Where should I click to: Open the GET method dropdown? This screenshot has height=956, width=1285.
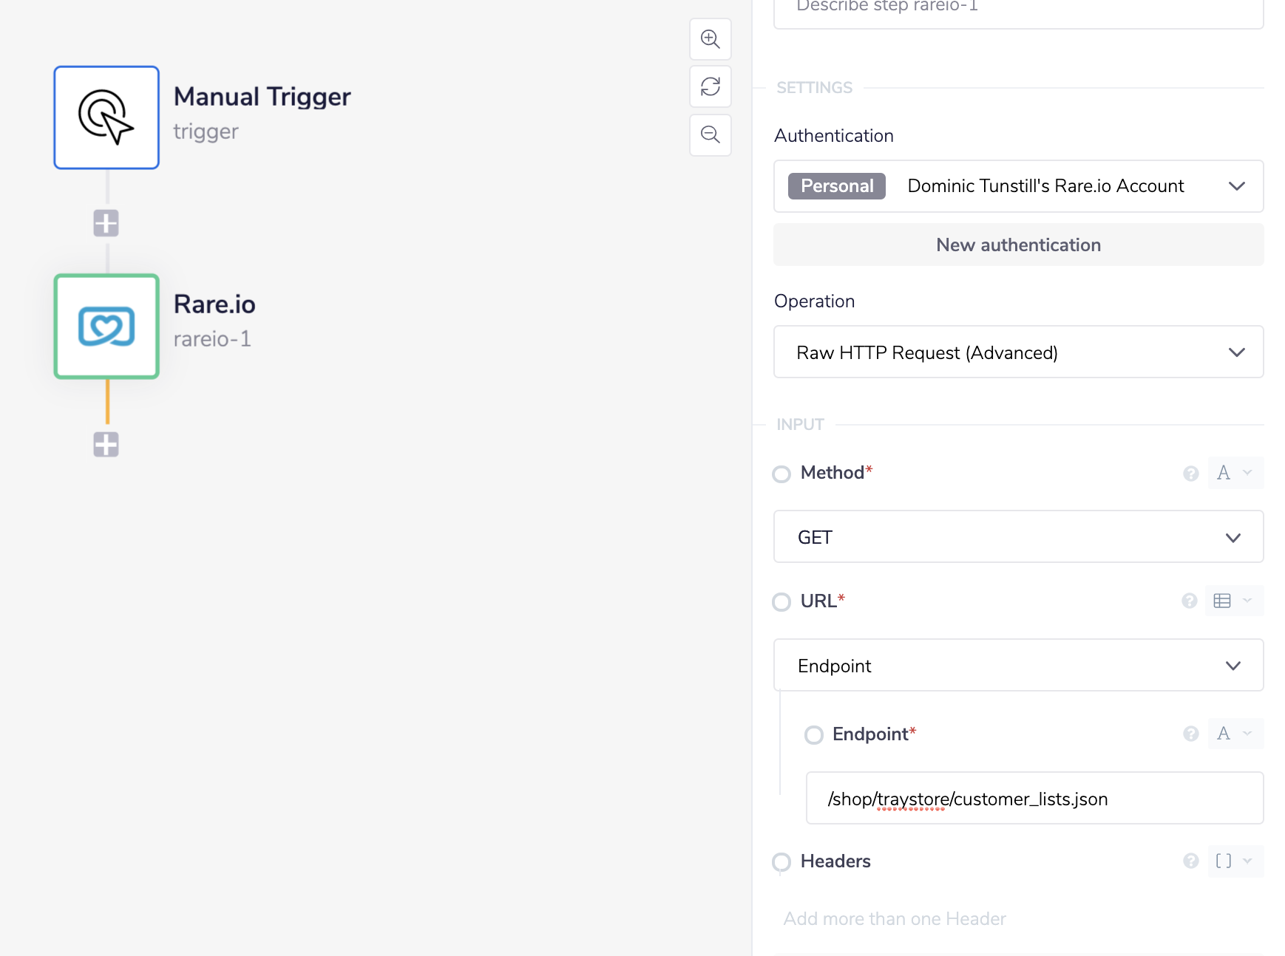tap(1018, 537)
